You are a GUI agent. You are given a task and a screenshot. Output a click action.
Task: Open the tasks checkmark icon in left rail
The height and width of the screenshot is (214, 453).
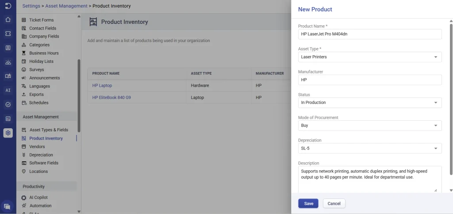pos(8,104)
